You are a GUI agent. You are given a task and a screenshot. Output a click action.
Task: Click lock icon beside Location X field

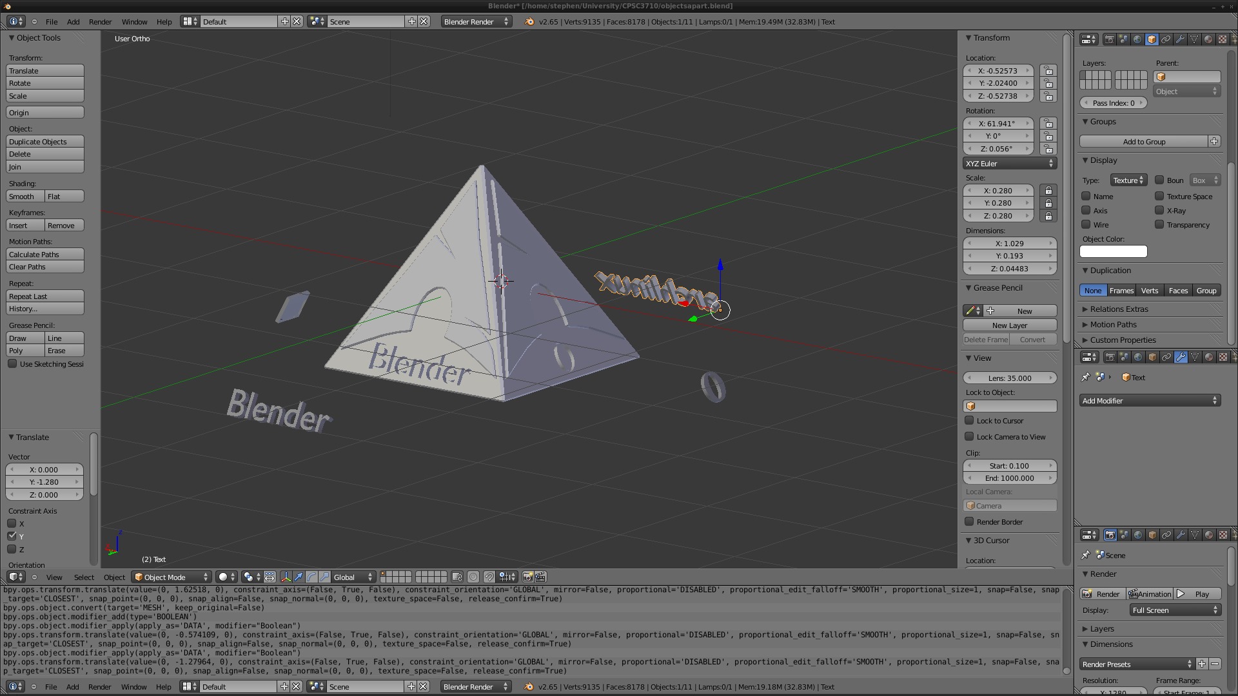(1048, 71)
